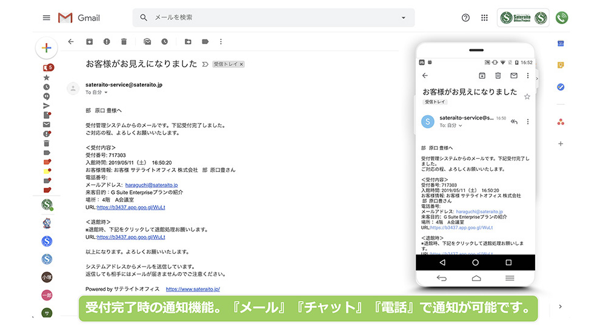606x329 pixels.
Task: Open the URL link under 受付内容 section
Action: [x=131, y=208]
